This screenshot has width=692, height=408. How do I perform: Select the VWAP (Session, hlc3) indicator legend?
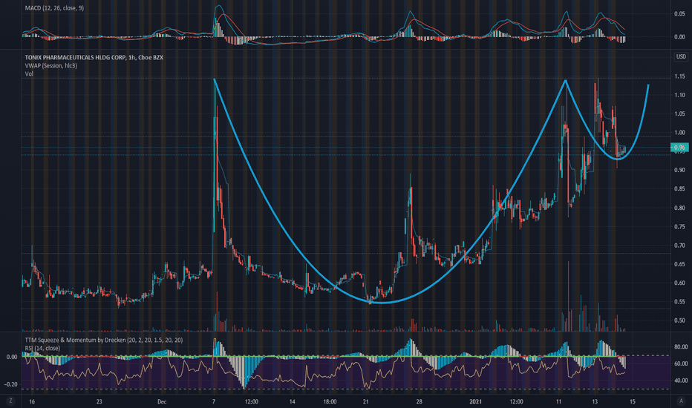(x=50, y=66)
